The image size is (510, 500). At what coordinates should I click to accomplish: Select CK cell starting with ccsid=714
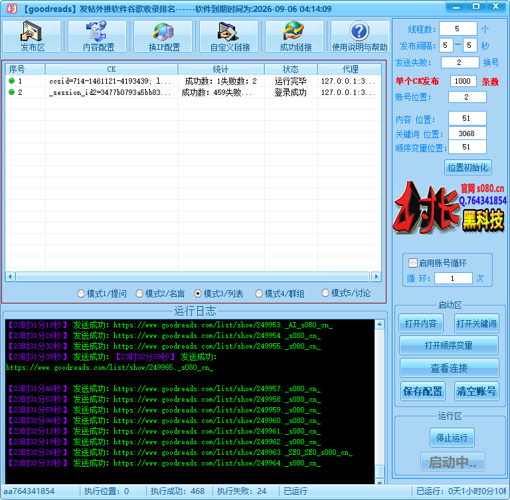(x=111, y=81)
